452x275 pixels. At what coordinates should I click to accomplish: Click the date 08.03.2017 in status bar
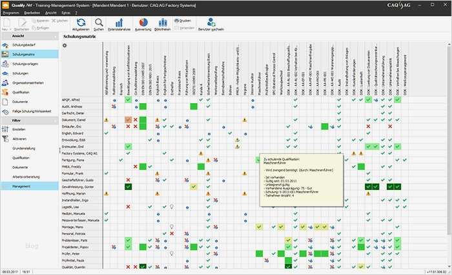click(x=10, y=272)
